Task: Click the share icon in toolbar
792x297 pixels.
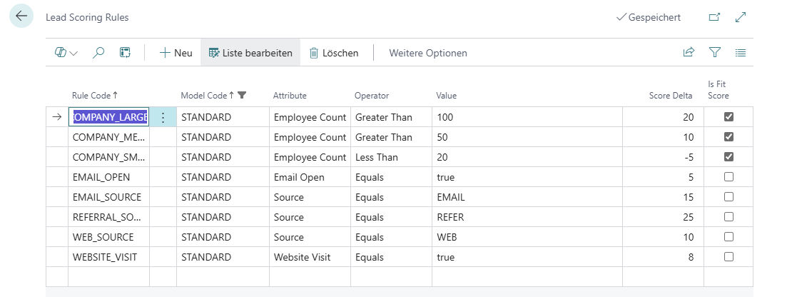Action: click(x=689, y=53)
